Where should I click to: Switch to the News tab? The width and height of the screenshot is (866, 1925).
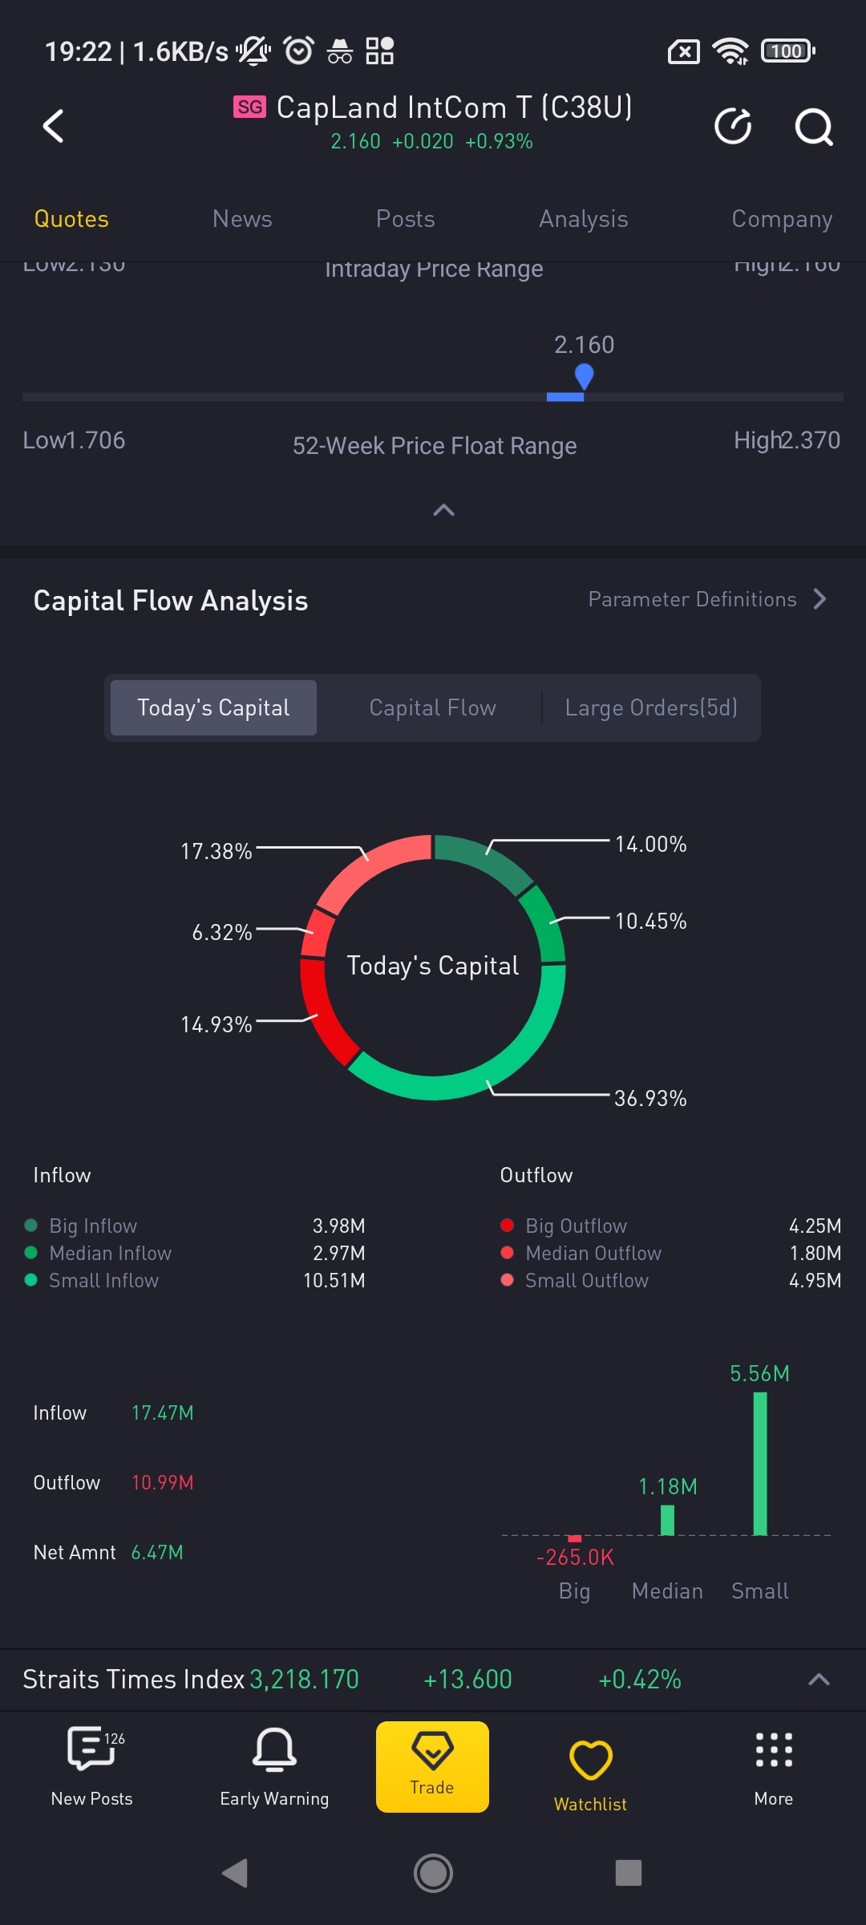coord(242,219)
